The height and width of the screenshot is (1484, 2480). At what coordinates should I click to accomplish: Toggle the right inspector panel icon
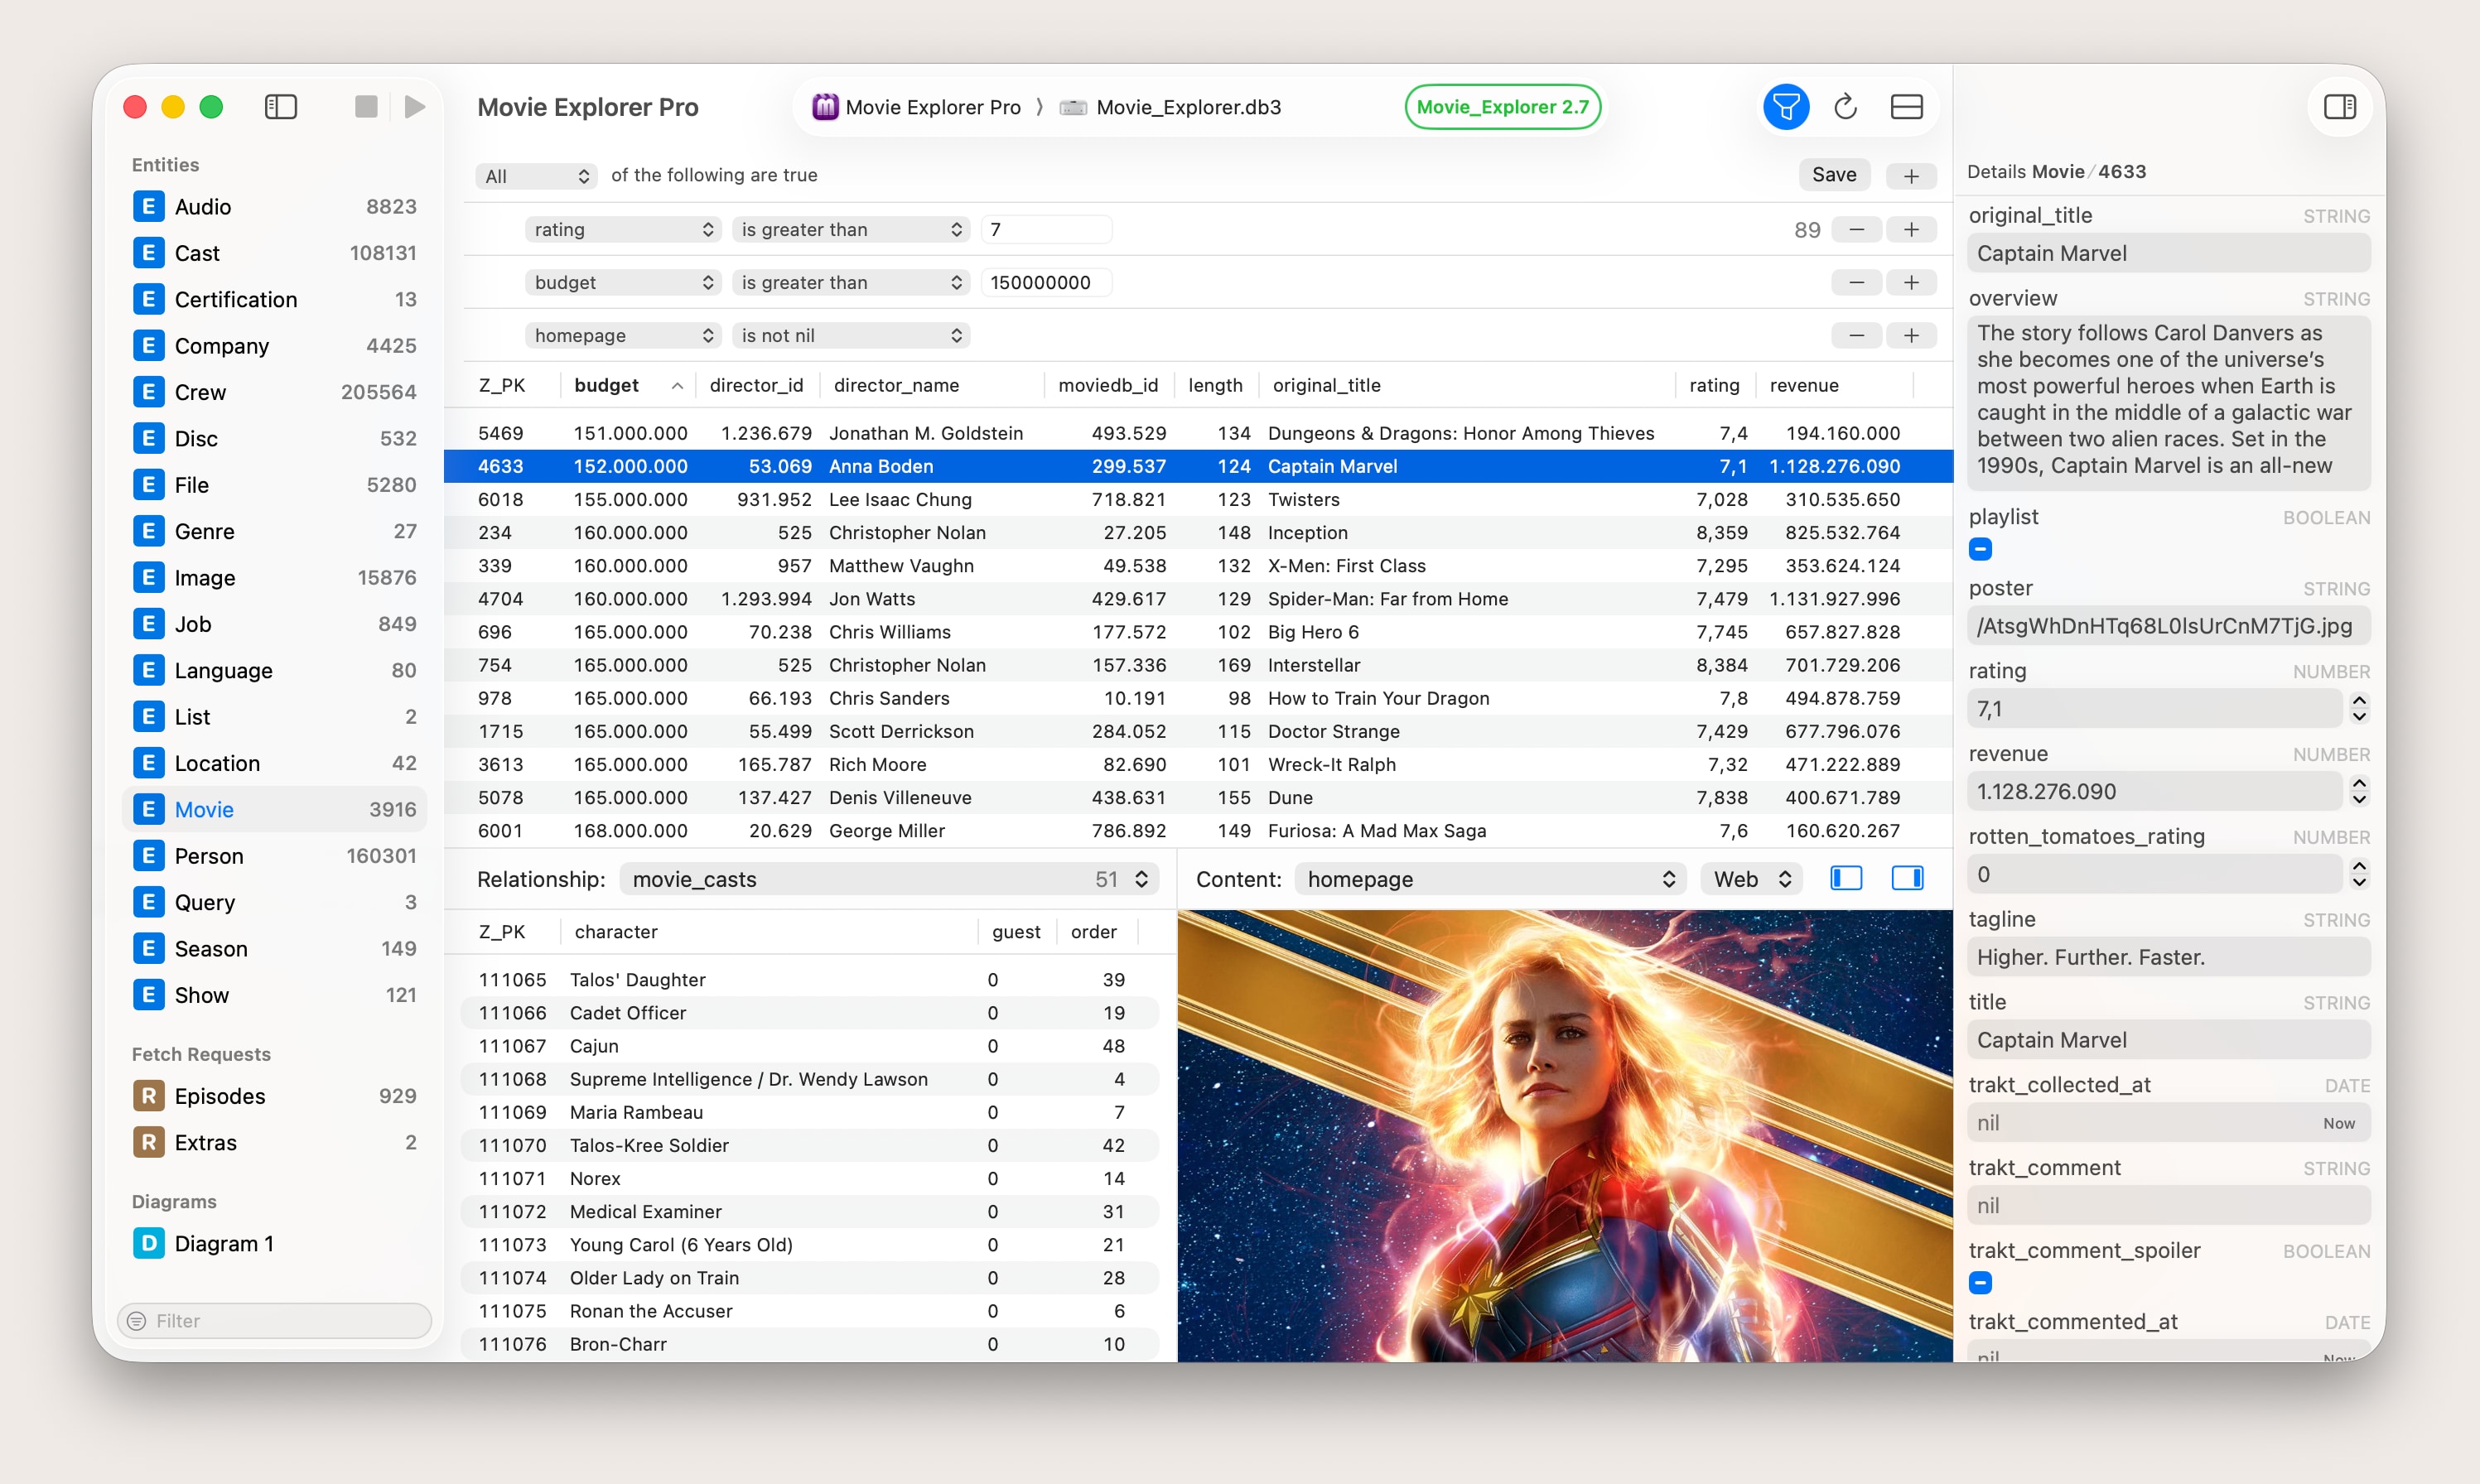[2339, 107]
